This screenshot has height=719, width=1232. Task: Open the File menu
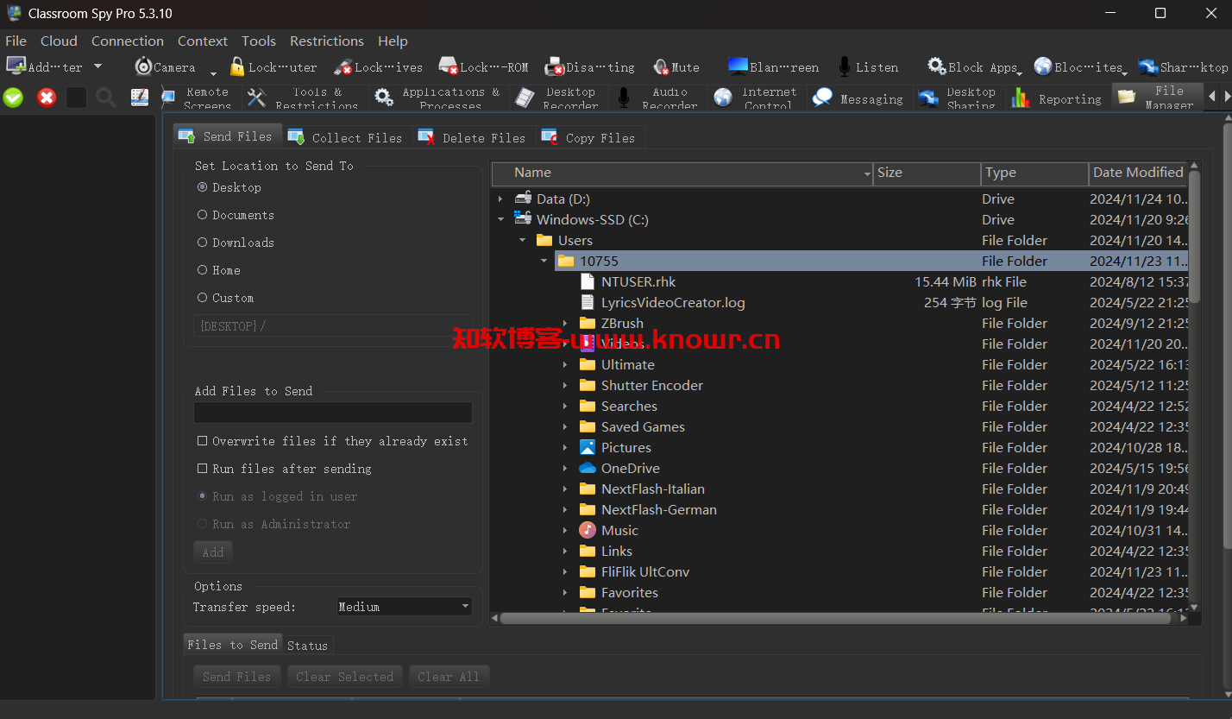click(x=16, y=41)
